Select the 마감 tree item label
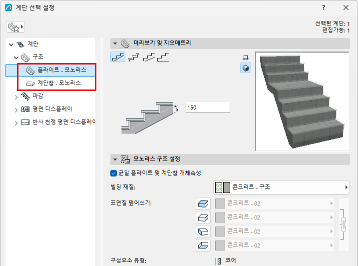358x266 pixels. [x=38, y=96]
